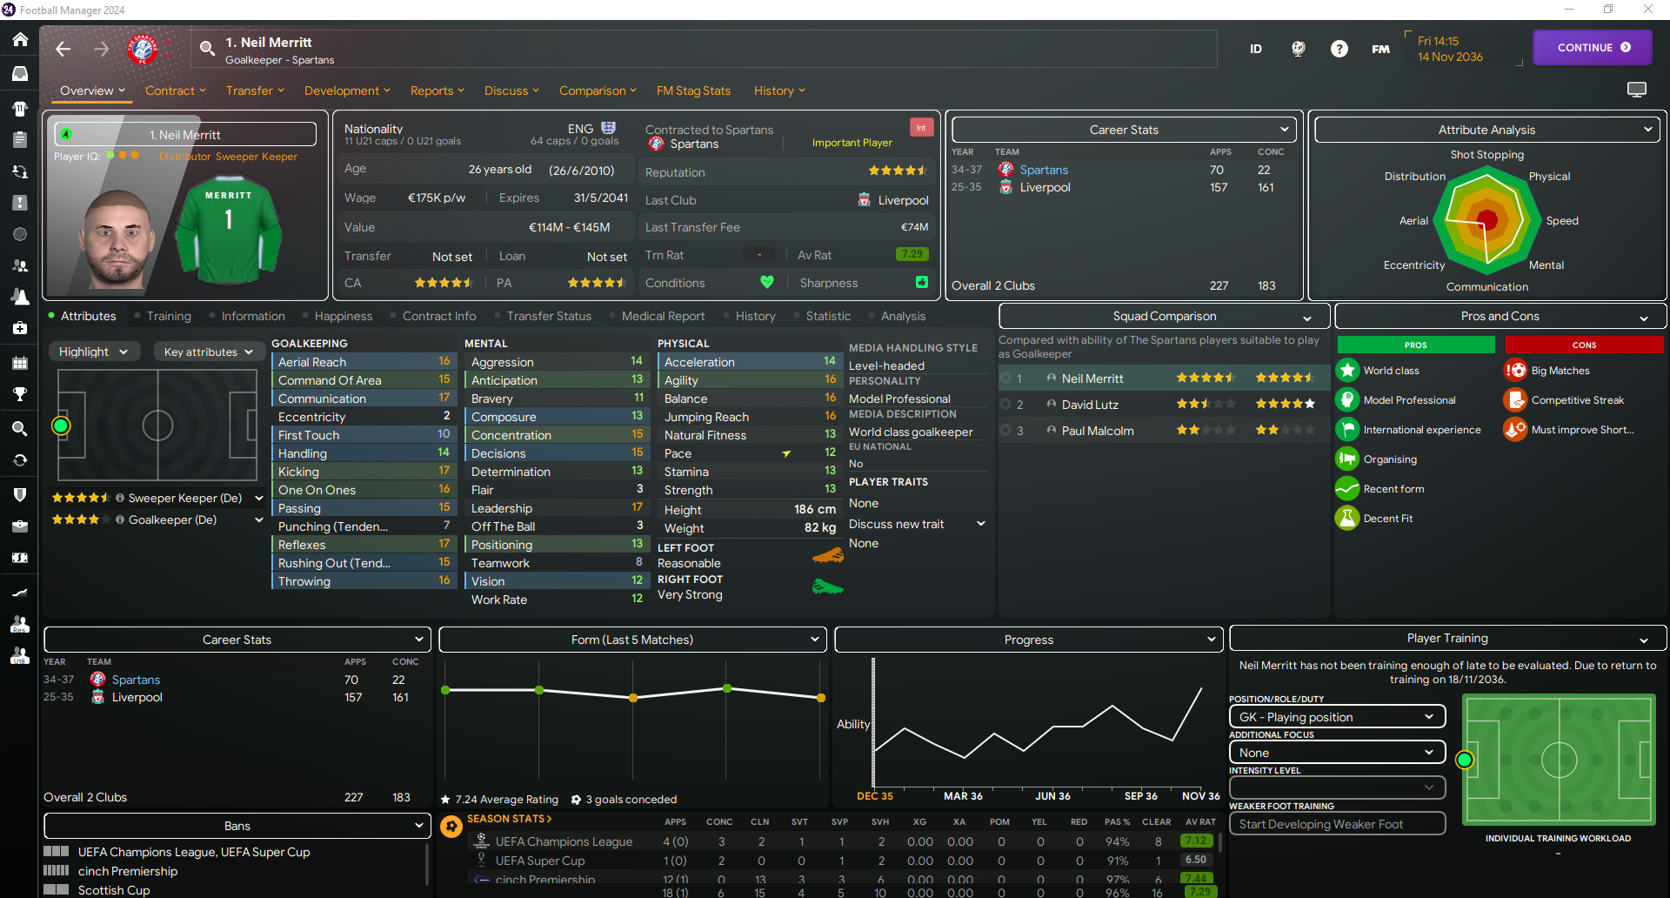1670x898 pixels.
Task: Open the Competitions trophy icon
Action: pyautogui.click(x=20, y=394)
